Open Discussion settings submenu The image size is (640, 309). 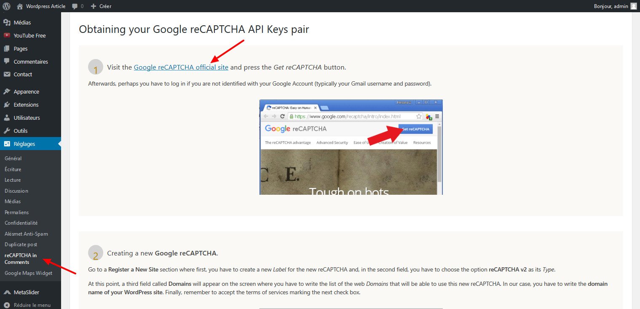16,191
